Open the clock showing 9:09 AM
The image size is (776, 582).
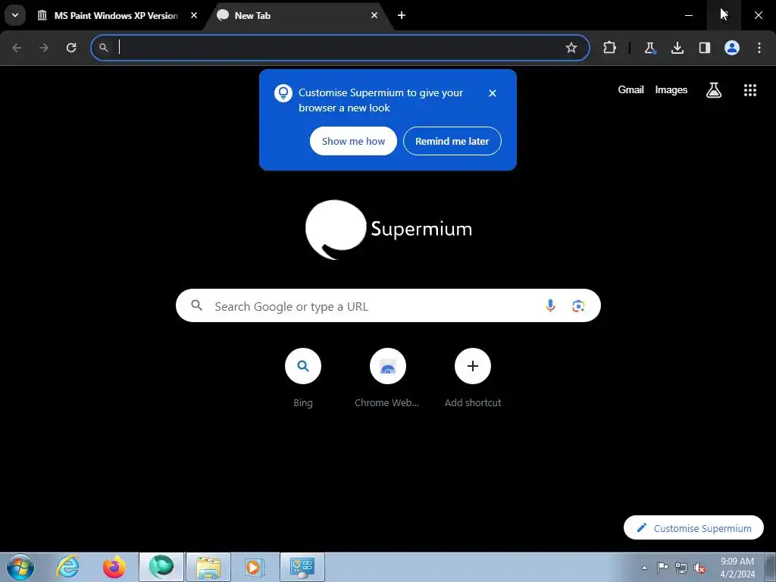tap(737, 568)
